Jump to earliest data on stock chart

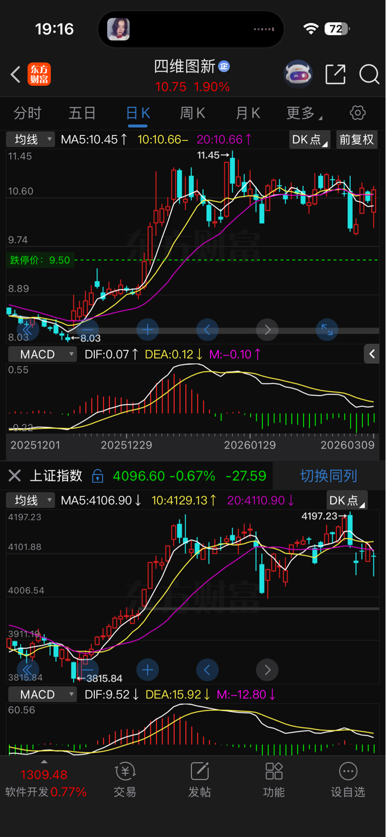pyautogui.click(x=28, y=330)
